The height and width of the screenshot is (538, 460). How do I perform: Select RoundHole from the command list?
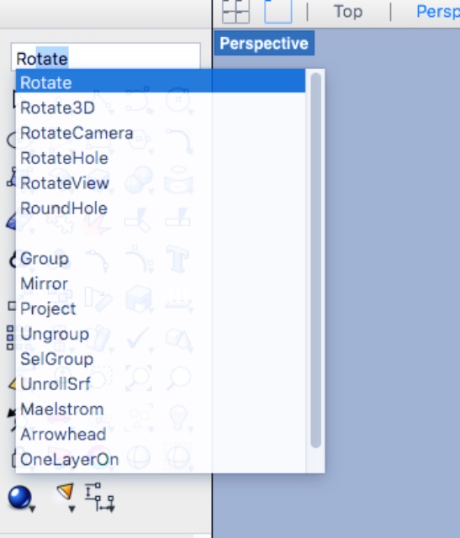pos(161,208)
